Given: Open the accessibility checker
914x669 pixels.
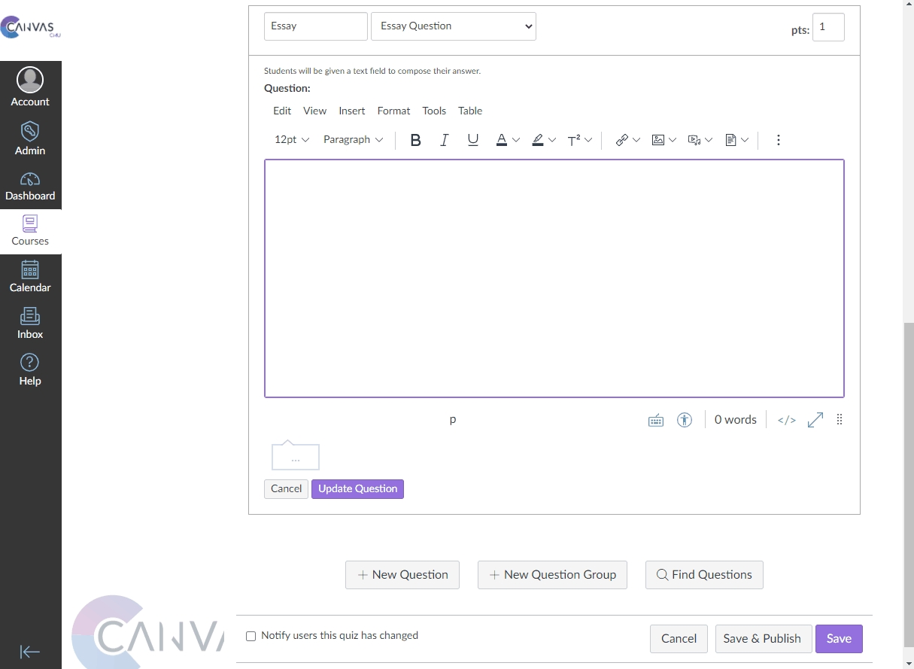Looking at the screenshot, I should (x=684, y=420).
